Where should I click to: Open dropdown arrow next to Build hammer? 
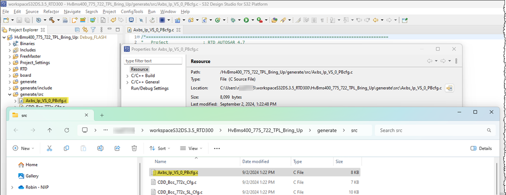point(59,20)
